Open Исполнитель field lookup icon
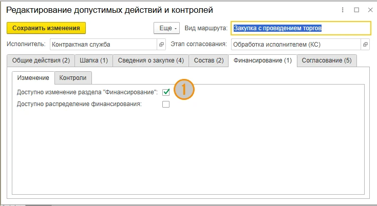This screenshot has height=206, width=377. point(161,45)
